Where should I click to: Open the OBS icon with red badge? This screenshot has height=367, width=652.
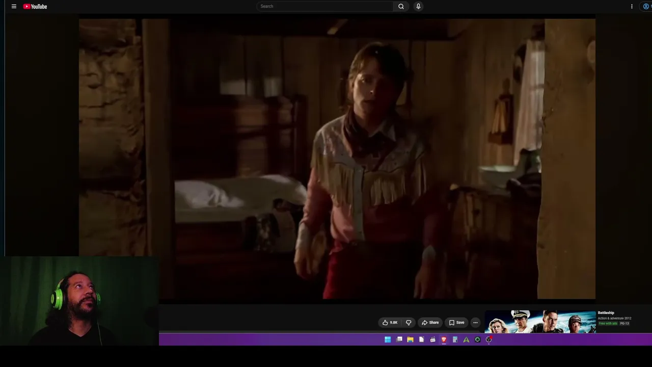pyautogui.click(x=488, y=339)
